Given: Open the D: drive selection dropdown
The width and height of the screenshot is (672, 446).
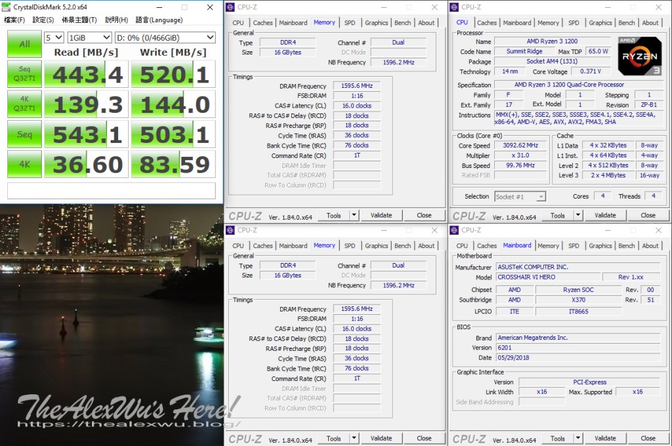Looking at the screenshot, I should 165,37.
